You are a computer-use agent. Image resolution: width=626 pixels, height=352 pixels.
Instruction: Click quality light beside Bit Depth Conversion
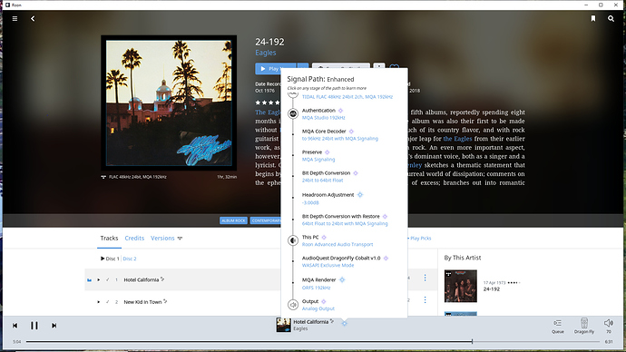(356, 173)
